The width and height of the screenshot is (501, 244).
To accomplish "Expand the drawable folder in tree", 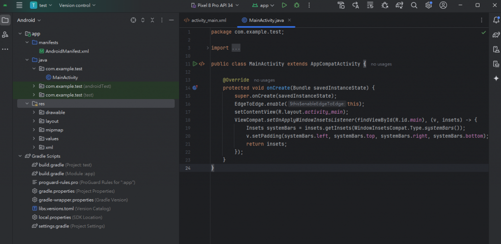I will pos(34,112).
